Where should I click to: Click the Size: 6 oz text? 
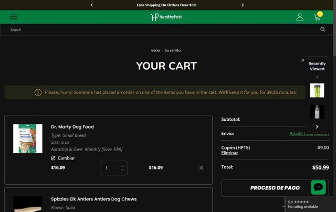60,142
